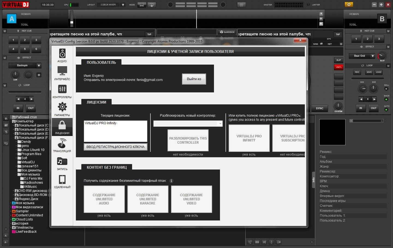Toggle the BACK indicator on deck B
The height and width of the screenshot is (248, 393).
[x=386, y=99]
